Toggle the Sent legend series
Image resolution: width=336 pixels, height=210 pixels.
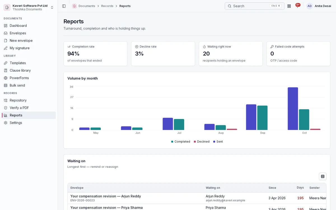[x=218, y=142]
